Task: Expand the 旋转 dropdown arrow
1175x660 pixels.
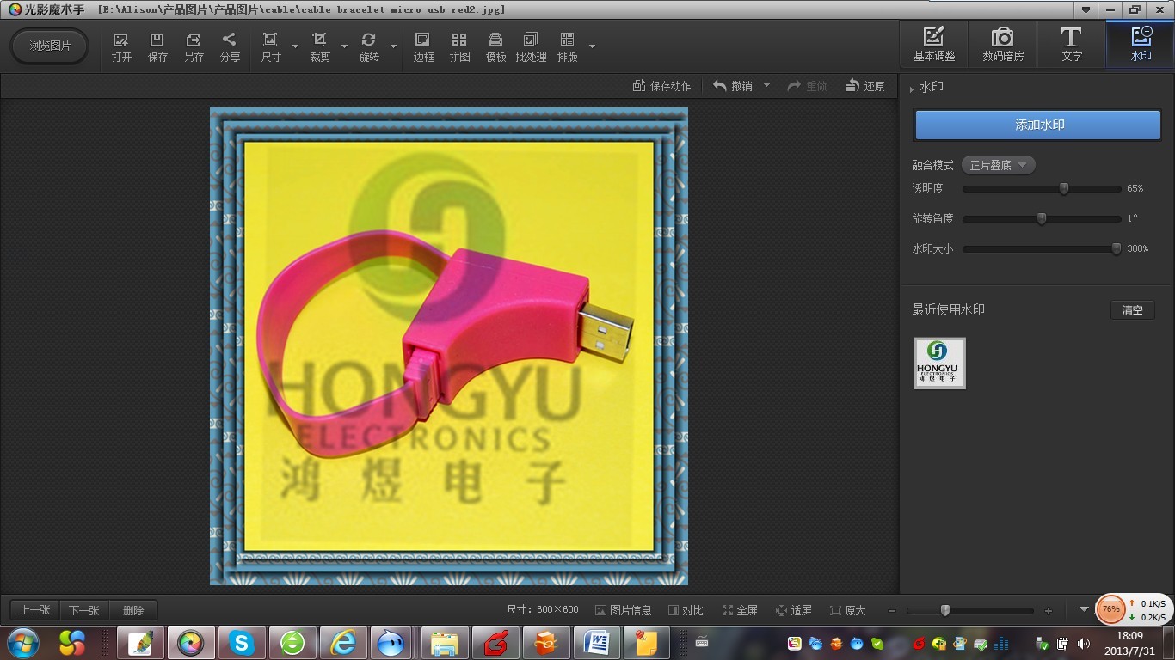Action: (x=393, y=46)
